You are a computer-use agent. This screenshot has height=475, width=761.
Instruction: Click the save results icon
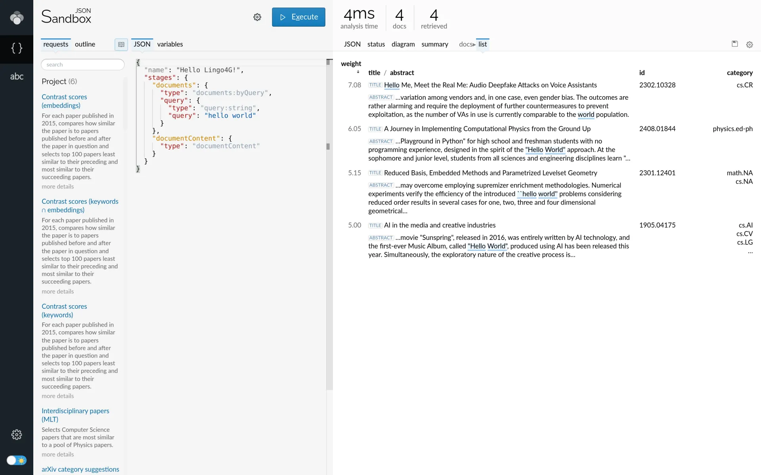pos(734,44)
